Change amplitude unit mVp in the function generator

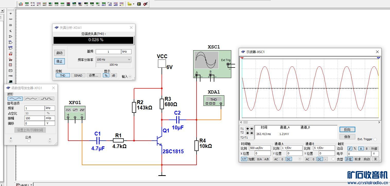tap(50, 118)
